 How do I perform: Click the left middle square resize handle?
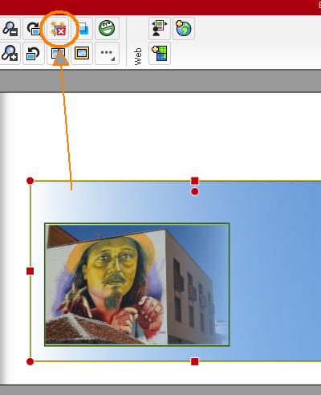coord(30,271)
